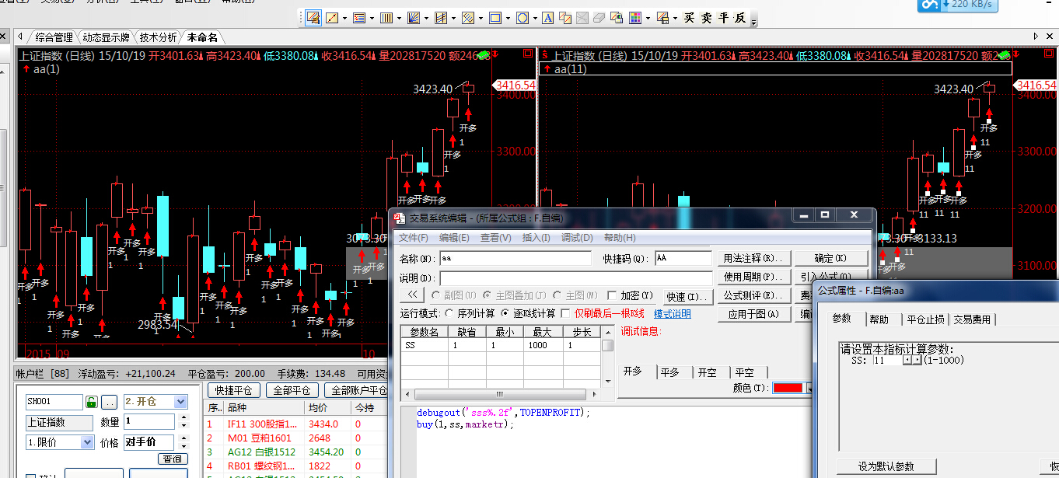Select the rectangle drawing tool
1059x478 pixels.
495,17
